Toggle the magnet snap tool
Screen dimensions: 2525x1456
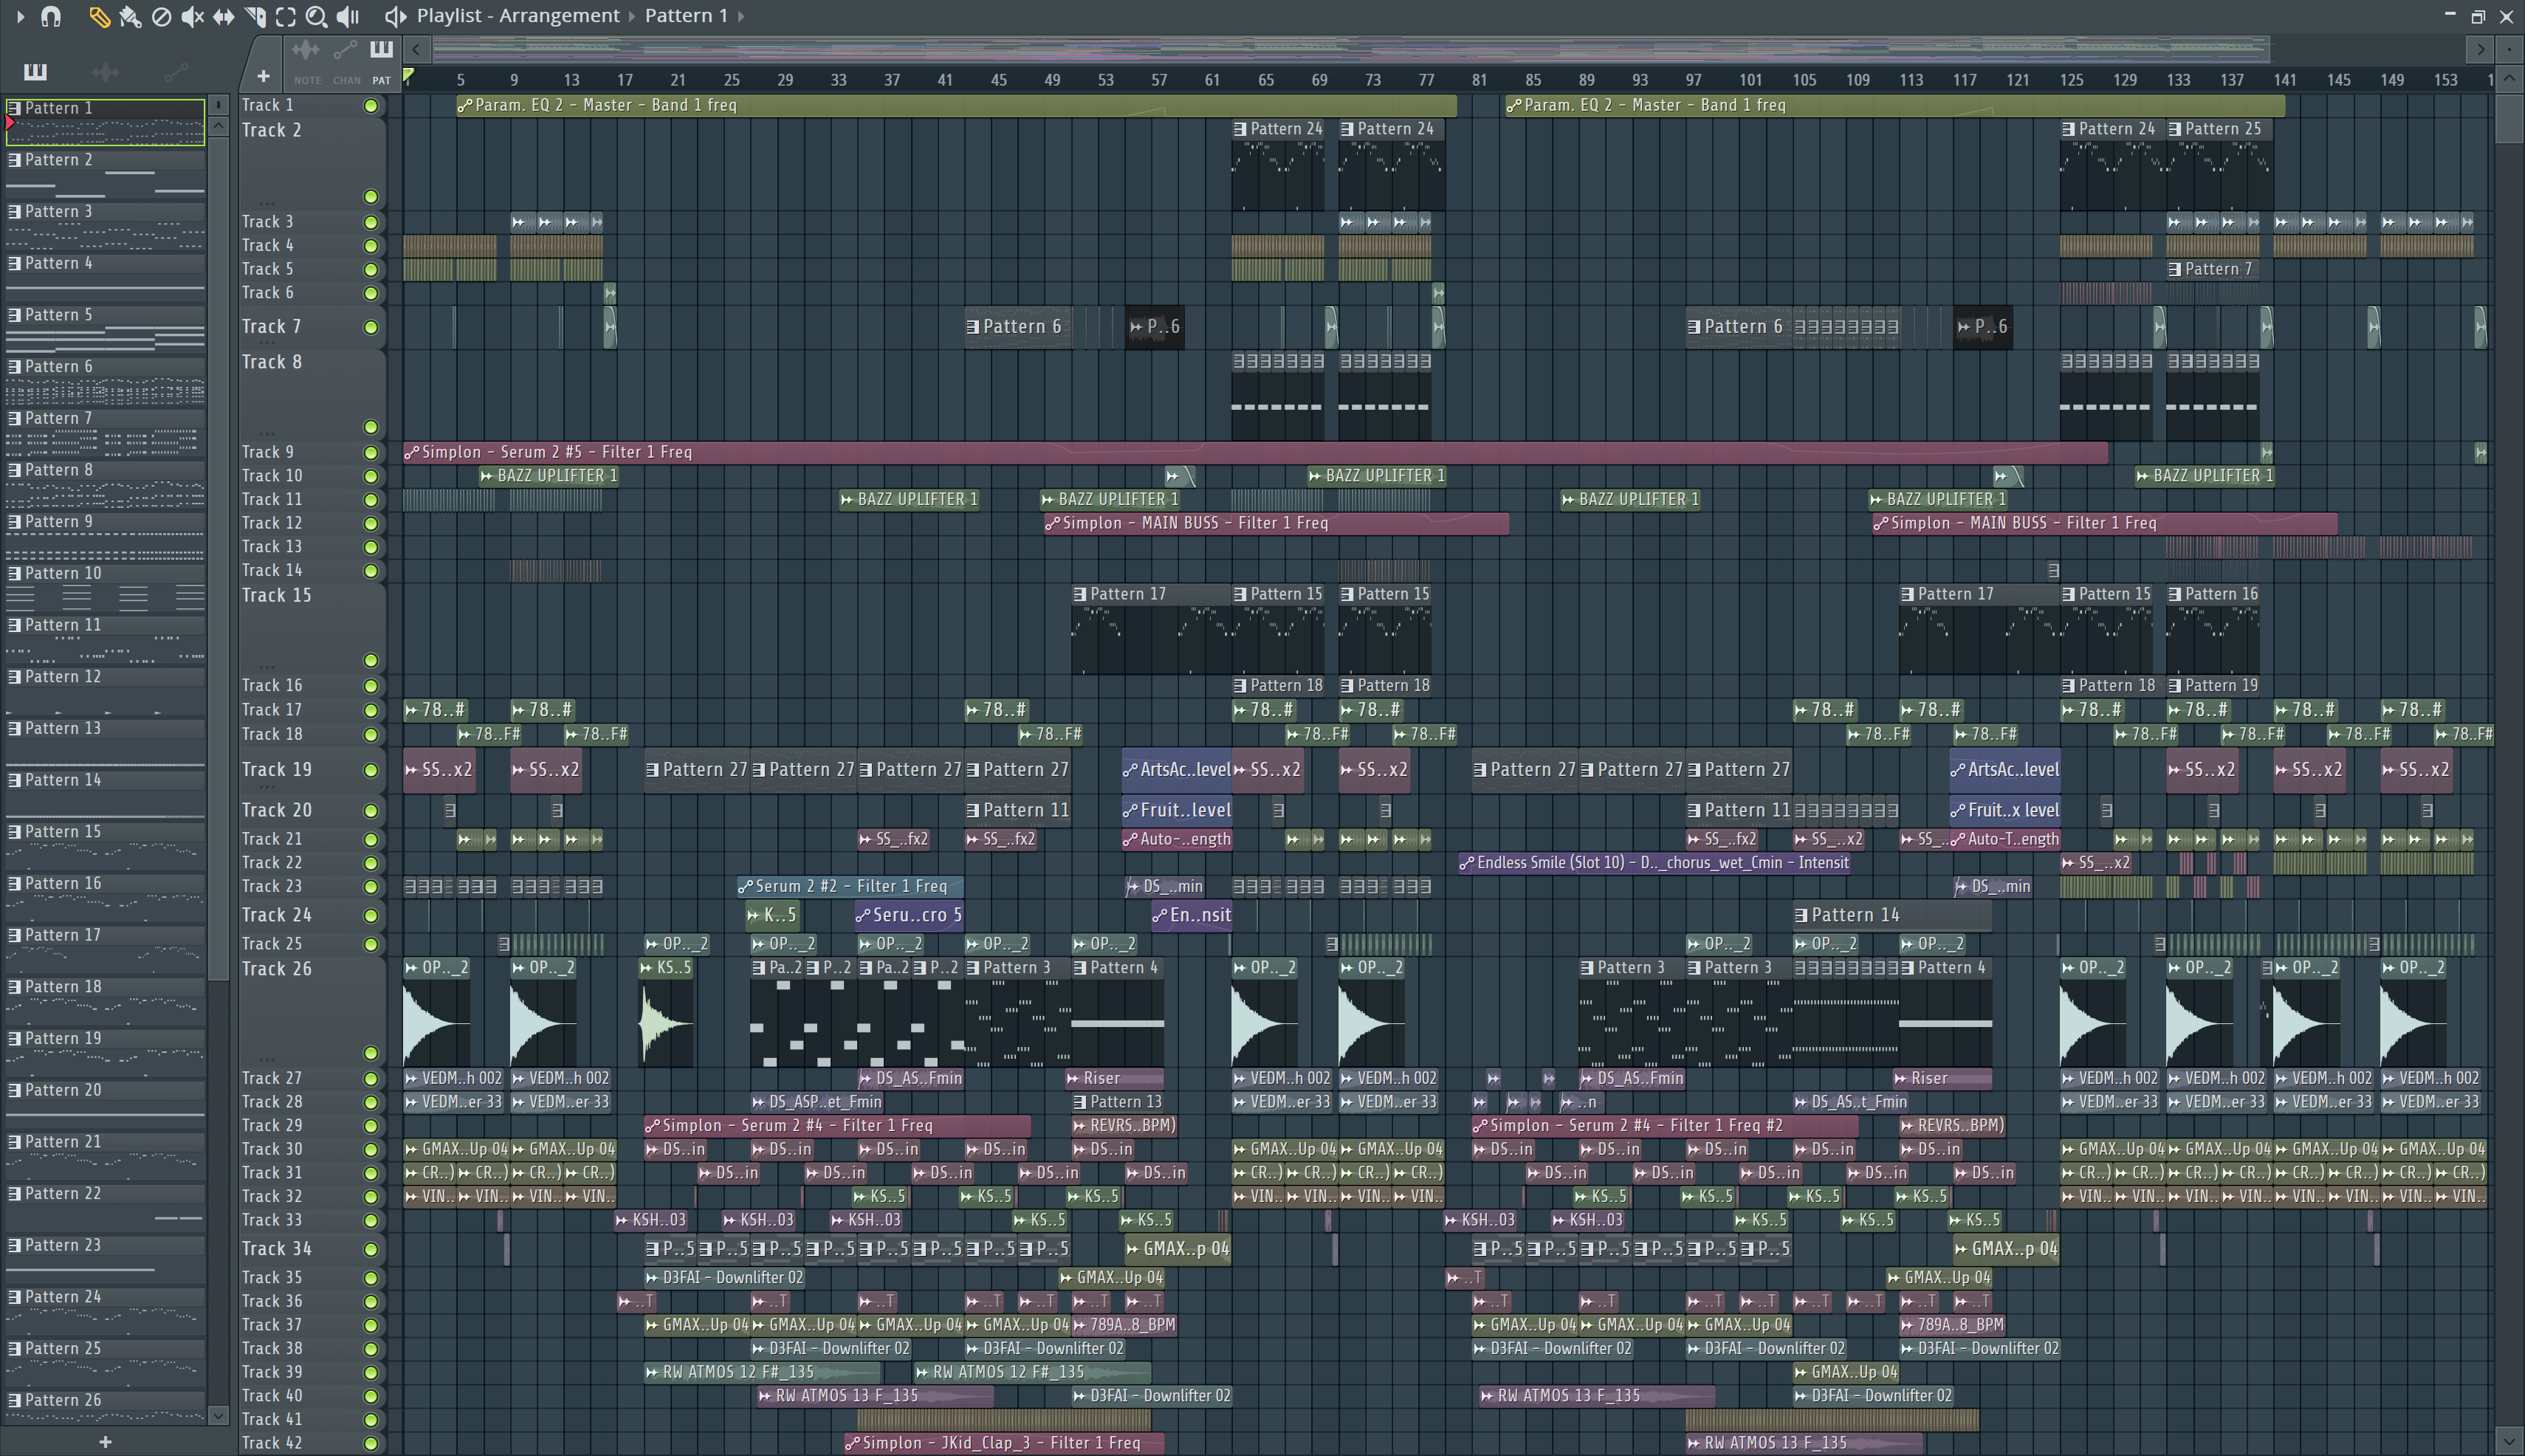coord(51,16)
